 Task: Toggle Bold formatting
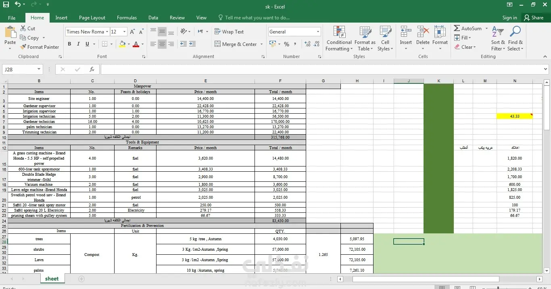click(69, 44)
